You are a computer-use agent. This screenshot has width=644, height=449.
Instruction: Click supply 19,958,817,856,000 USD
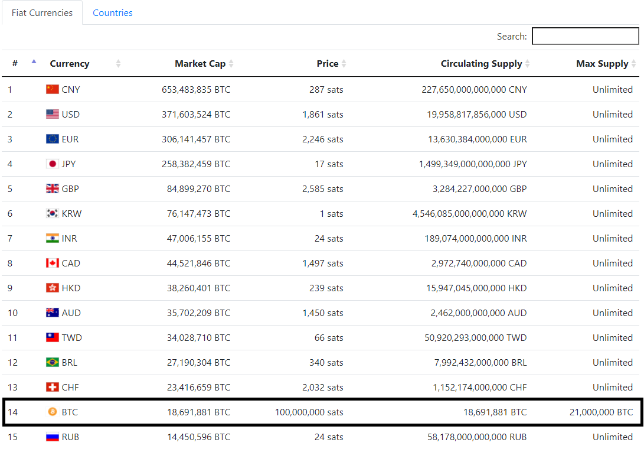477,114
